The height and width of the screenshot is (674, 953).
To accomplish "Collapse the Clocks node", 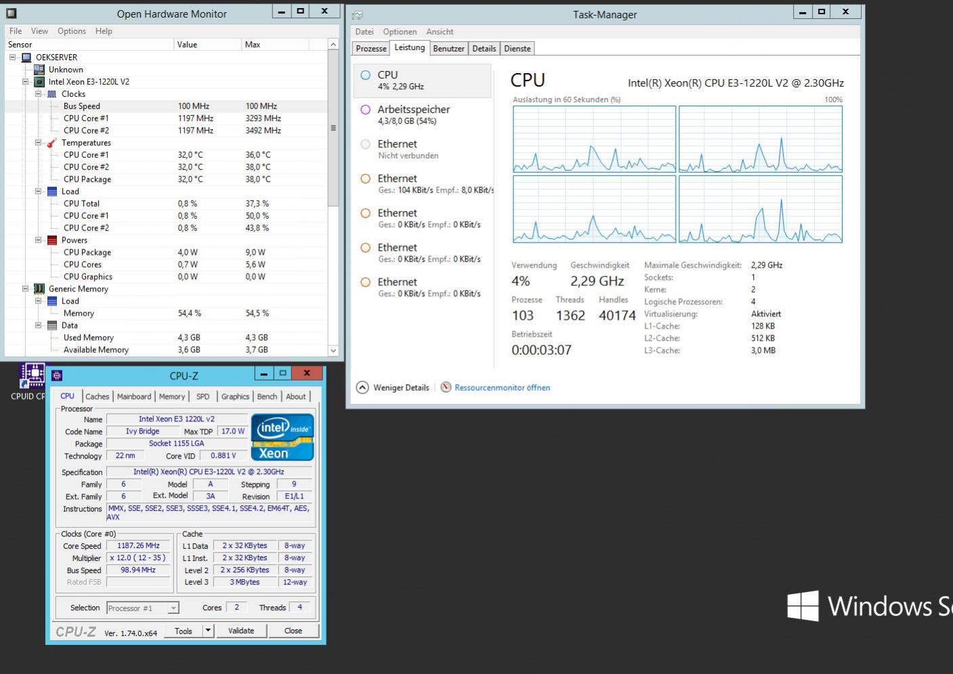I will pyautogui.click(x=39, y=94).
